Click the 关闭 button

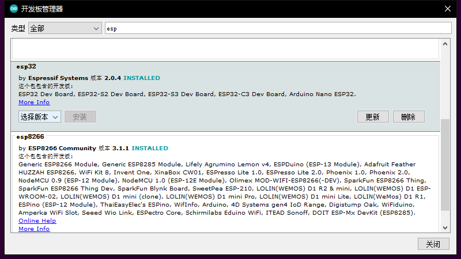(x=433, y=243)
